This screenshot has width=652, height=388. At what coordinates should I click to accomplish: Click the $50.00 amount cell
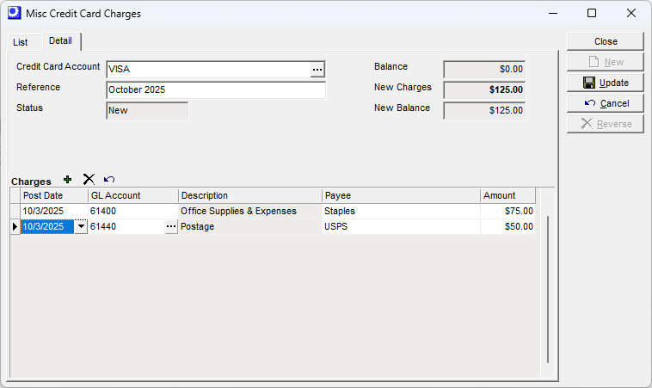507,226
